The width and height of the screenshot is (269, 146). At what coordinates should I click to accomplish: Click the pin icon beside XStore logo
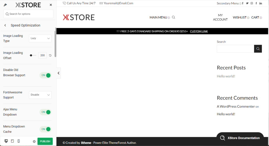(5, 5)
